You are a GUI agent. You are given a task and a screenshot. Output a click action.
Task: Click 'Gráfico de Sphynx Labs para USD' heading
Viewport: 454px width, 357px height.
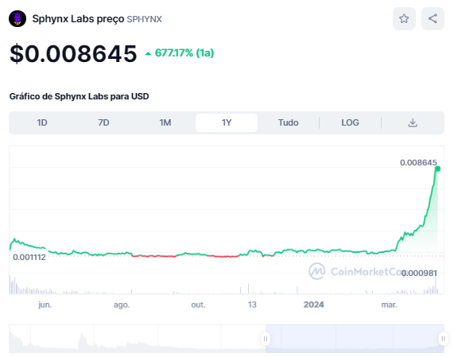[x=79, y=96]
